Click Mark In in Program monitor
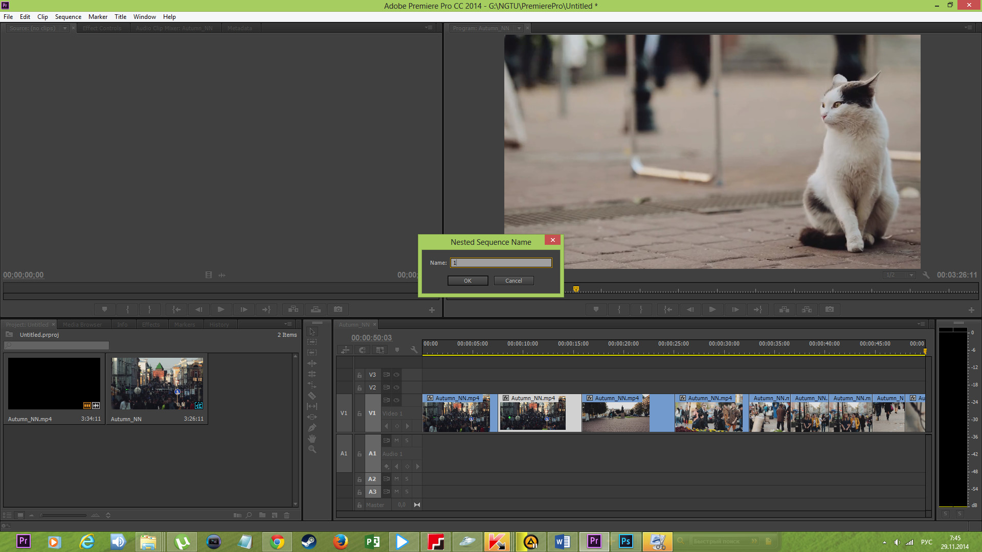The height and width of the screenshot is (552, 982). [x=619, y=309]
